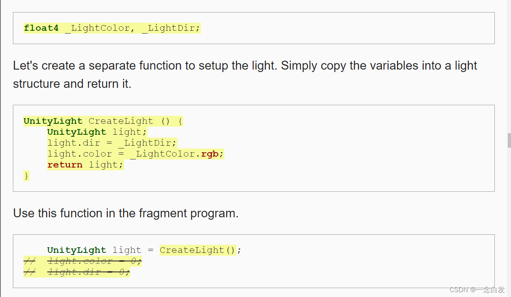The image size is (511, 297).
Task: Click the line 'light.color = _LightColor.rgb;'
Action: (x=135, y=154)
